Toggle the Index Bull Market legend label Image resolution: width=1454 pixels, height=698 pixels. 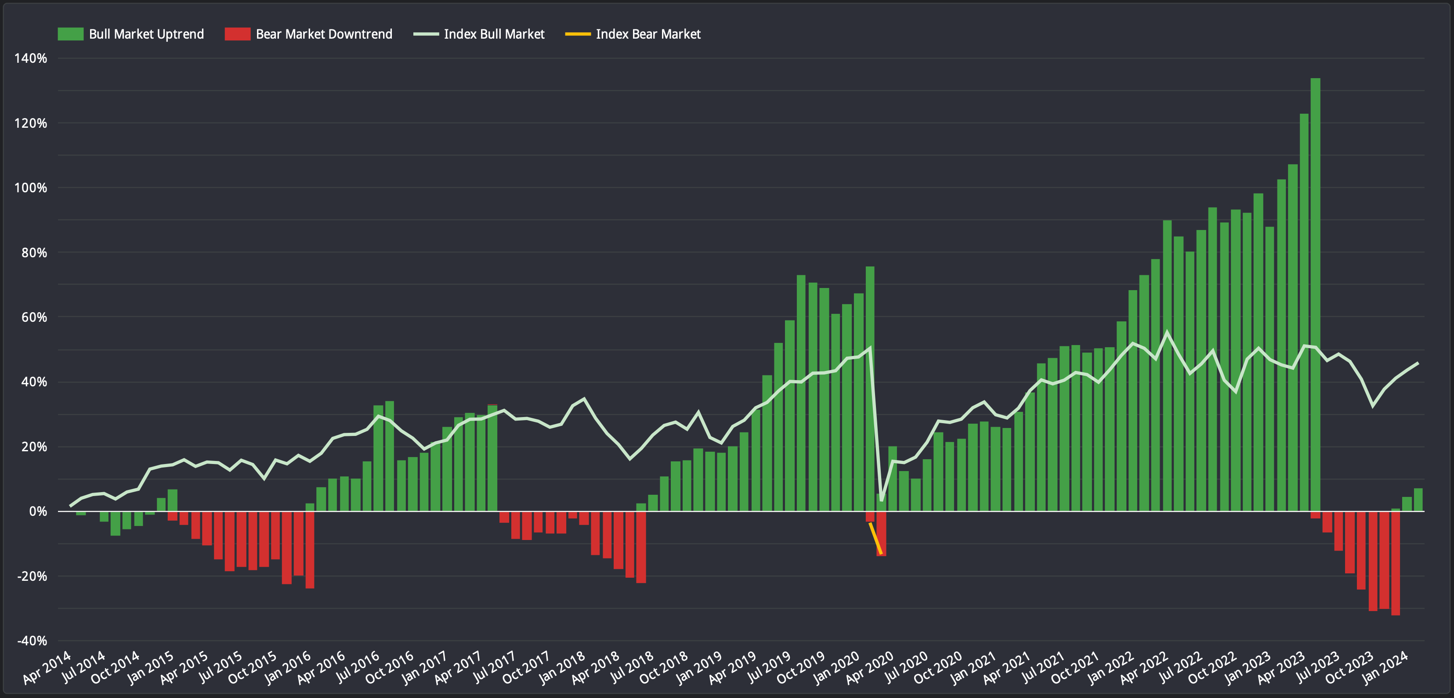pos(494,34)
